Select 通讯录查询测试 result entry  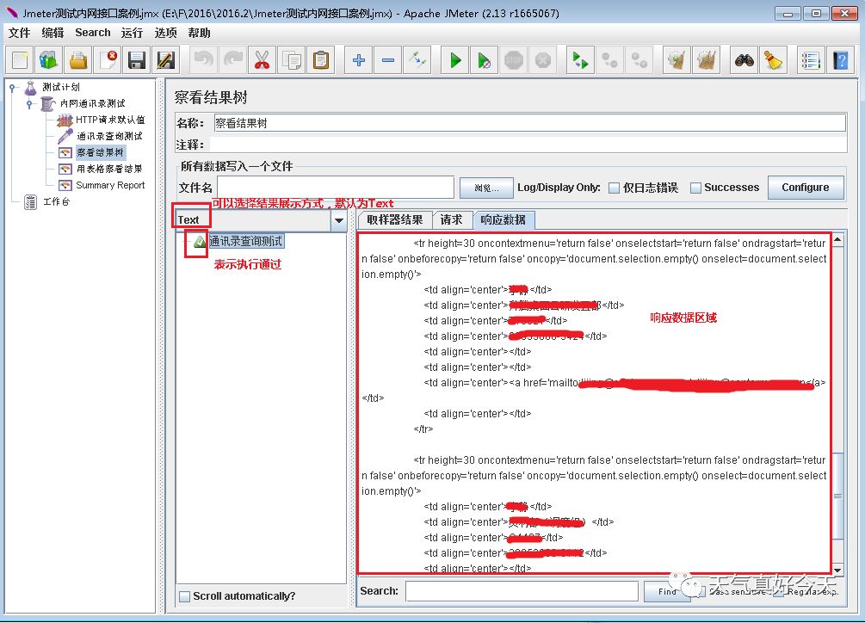pos(246,242)
